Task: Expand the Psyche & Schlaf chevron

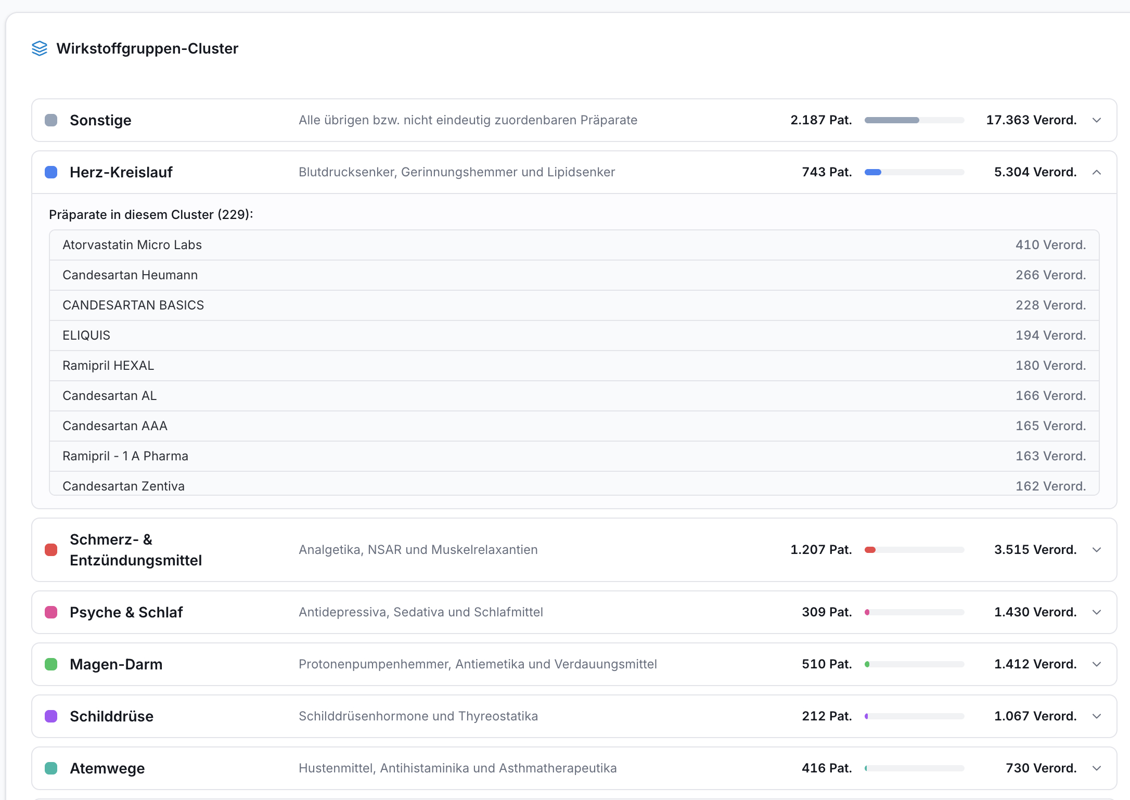Action: pos(1097,612)
